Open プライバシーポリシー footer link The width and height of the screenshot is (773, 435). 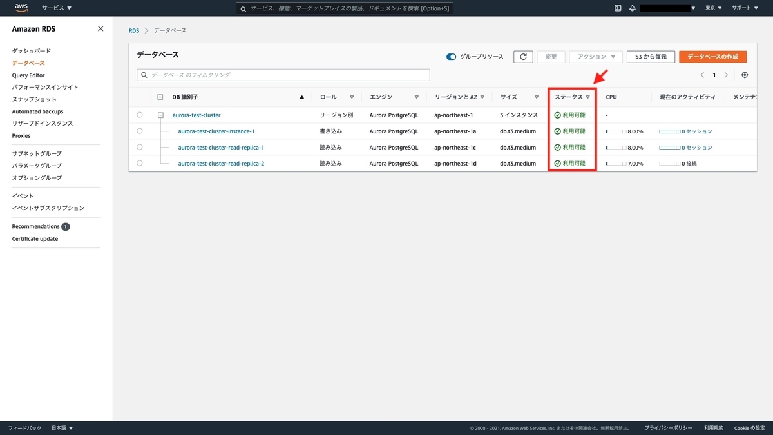click(x=669, y=428)
